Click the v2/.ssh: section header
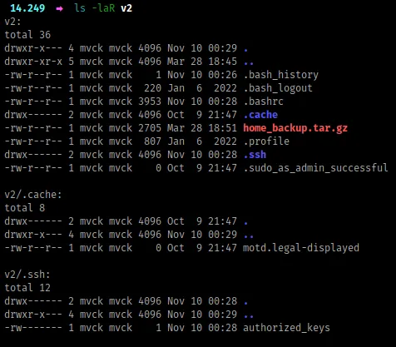 27,275
